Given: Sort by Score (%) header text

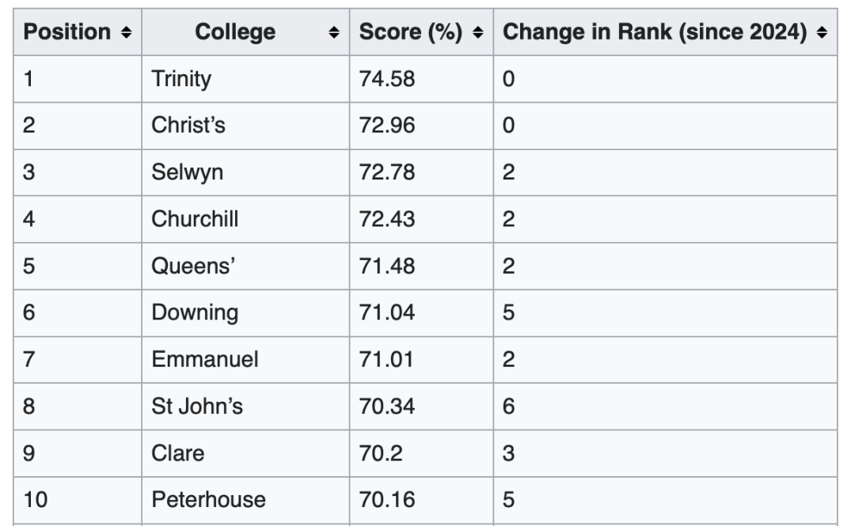Looking at the screenshot, I should pyautogui.click(x=412, y=32).
